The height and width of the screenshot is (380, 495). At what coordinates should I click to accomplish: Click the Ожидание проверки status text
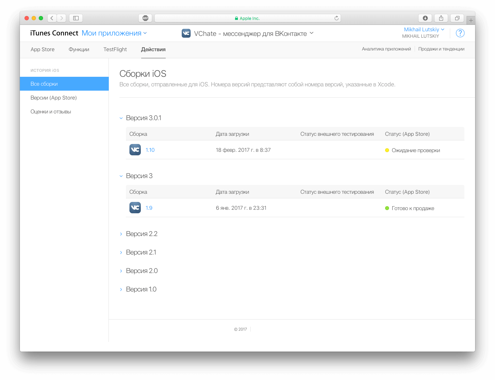point(416,150)
